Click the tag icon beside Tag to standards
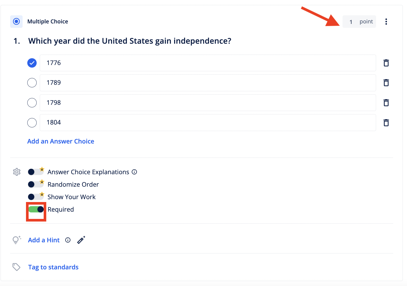This screenshot has height=286, width=407. coord(16,267)
